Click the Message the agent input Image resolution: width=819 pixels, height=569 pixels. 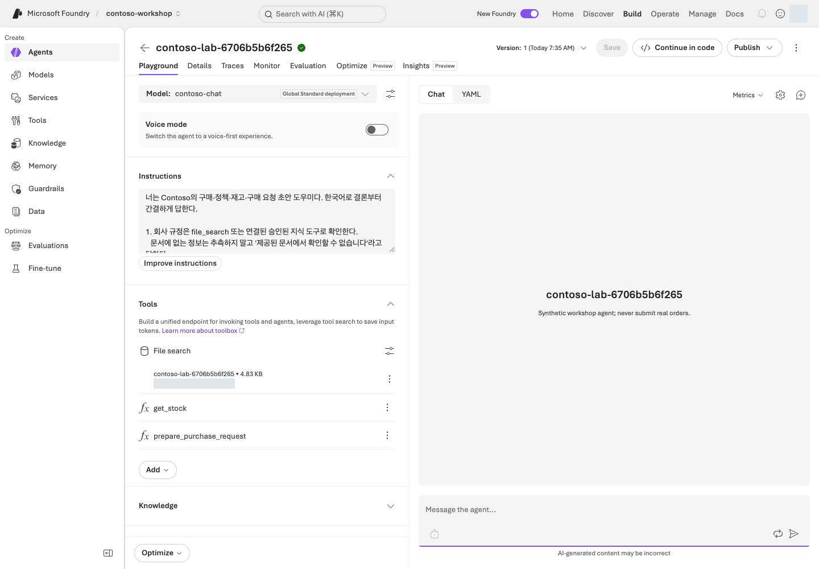coord(614,510)
